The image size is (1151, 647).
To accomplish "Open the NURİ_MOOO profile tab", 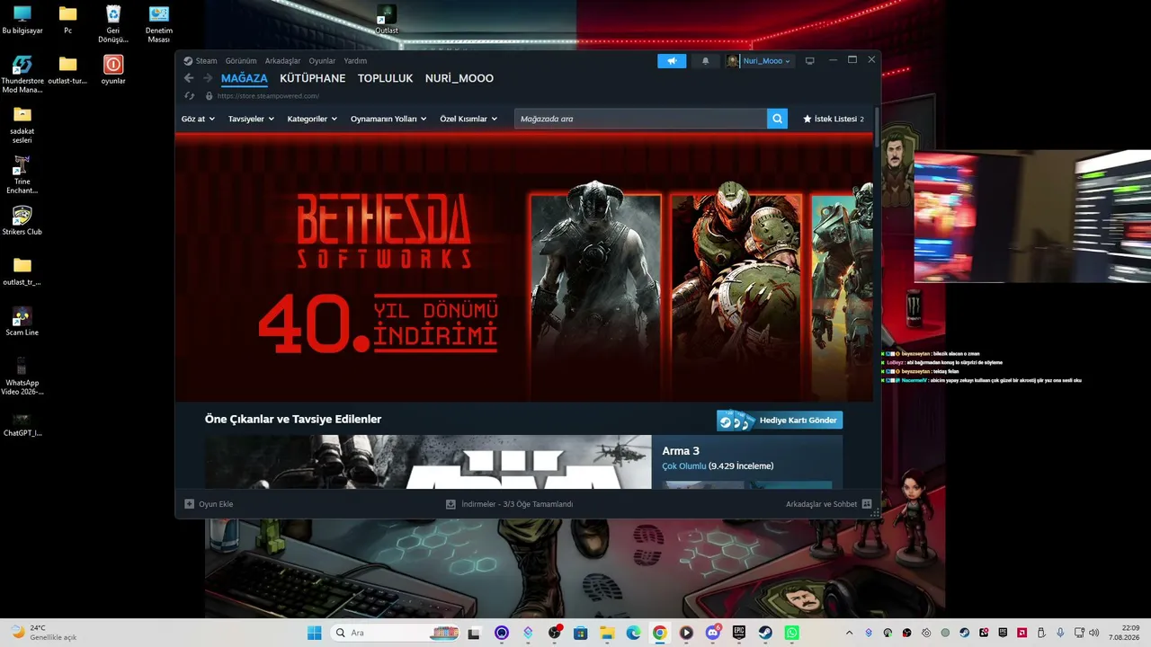I will point(460,78).
